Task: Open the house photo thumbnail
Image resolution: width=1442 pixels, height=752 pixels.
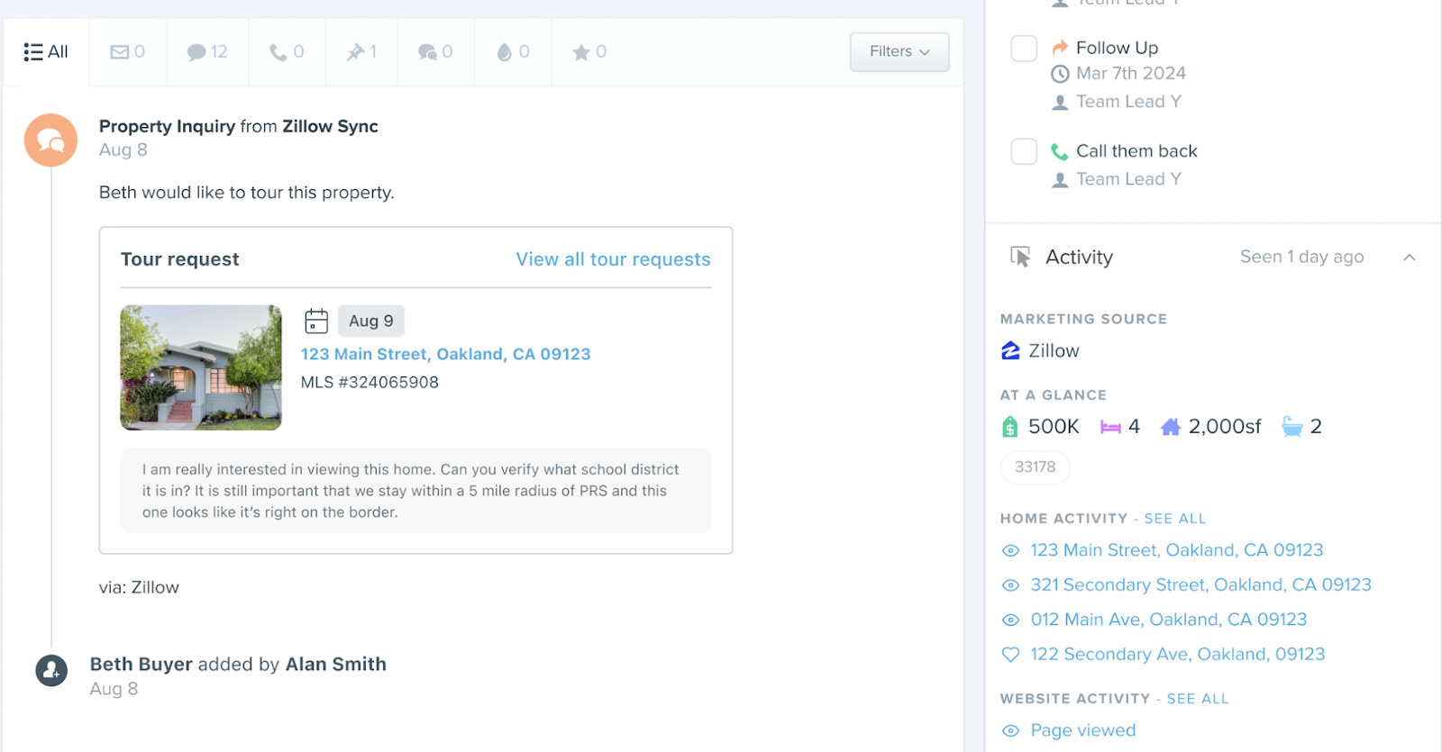Action: 201,367
